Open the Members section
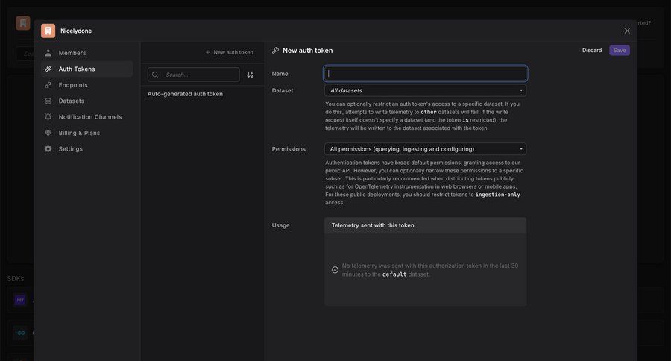Viewport: 671px width, 361px height. 87,53
